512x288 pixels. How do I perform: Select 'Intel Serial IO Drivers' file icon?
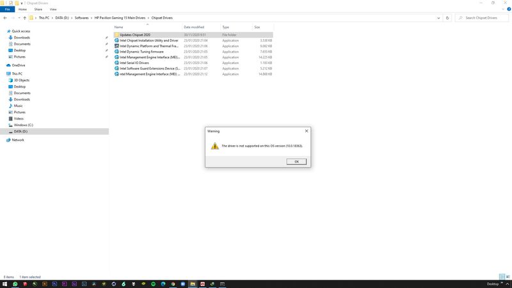116,63
